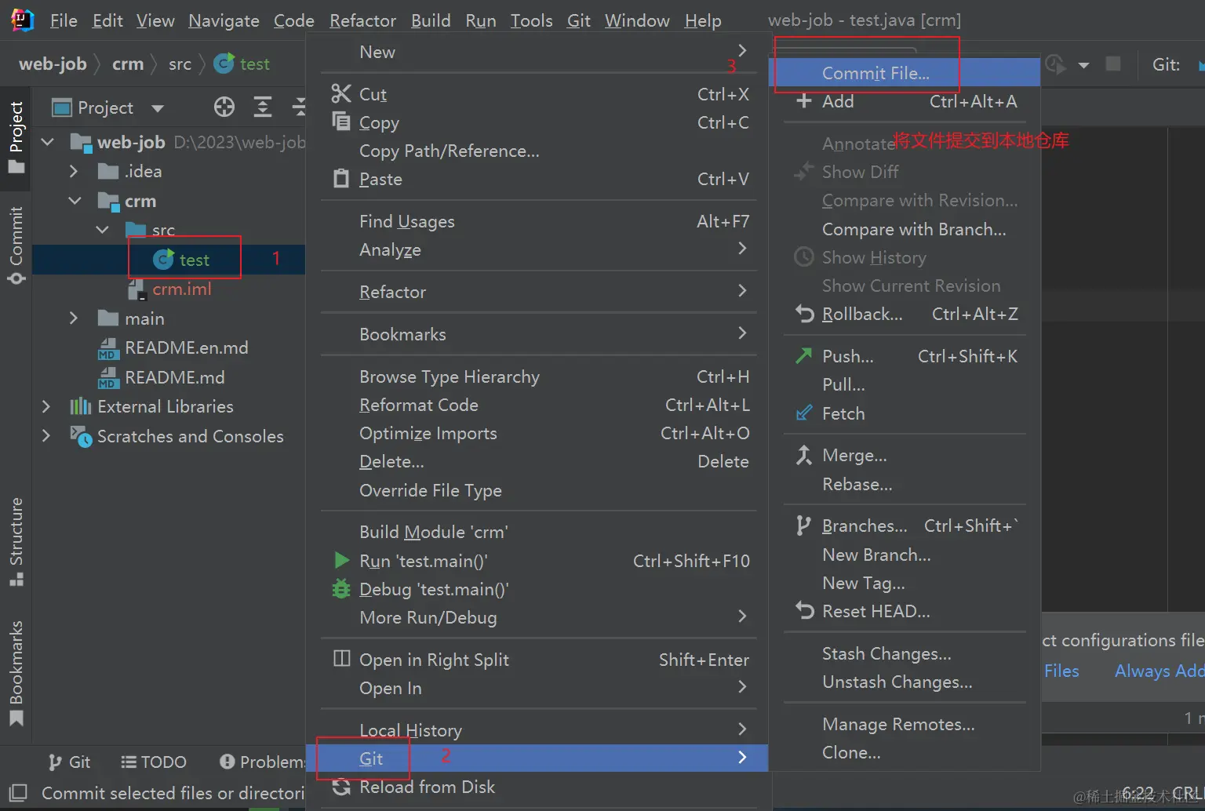This screenshot has width=1205, height=811.
Task: Open the Bookmarks submenu
Action: tap(538, 334)
